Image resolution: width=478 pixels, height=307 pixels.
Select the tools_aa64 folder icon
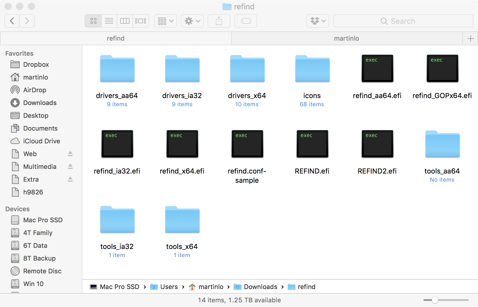point(443,144)
